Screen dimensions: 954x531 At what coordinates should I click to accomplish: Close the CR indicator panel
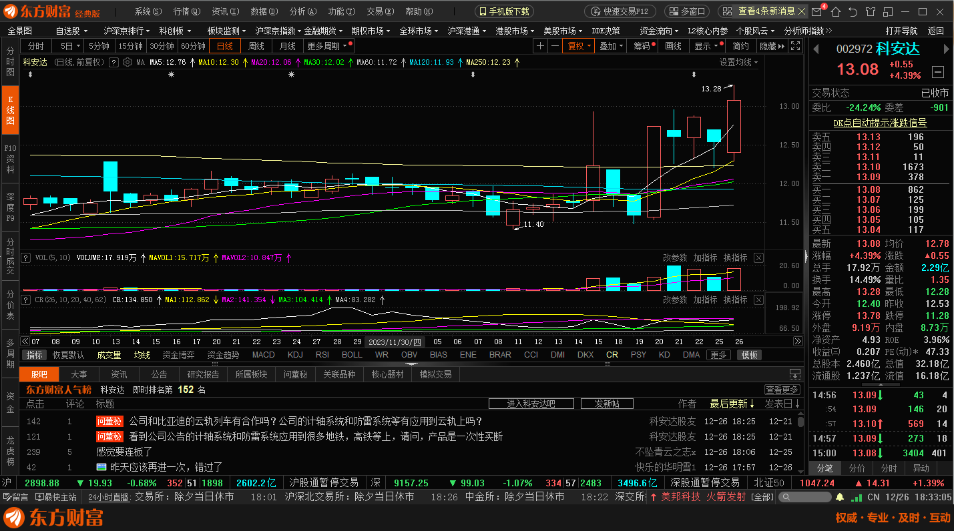pos(759,300)
